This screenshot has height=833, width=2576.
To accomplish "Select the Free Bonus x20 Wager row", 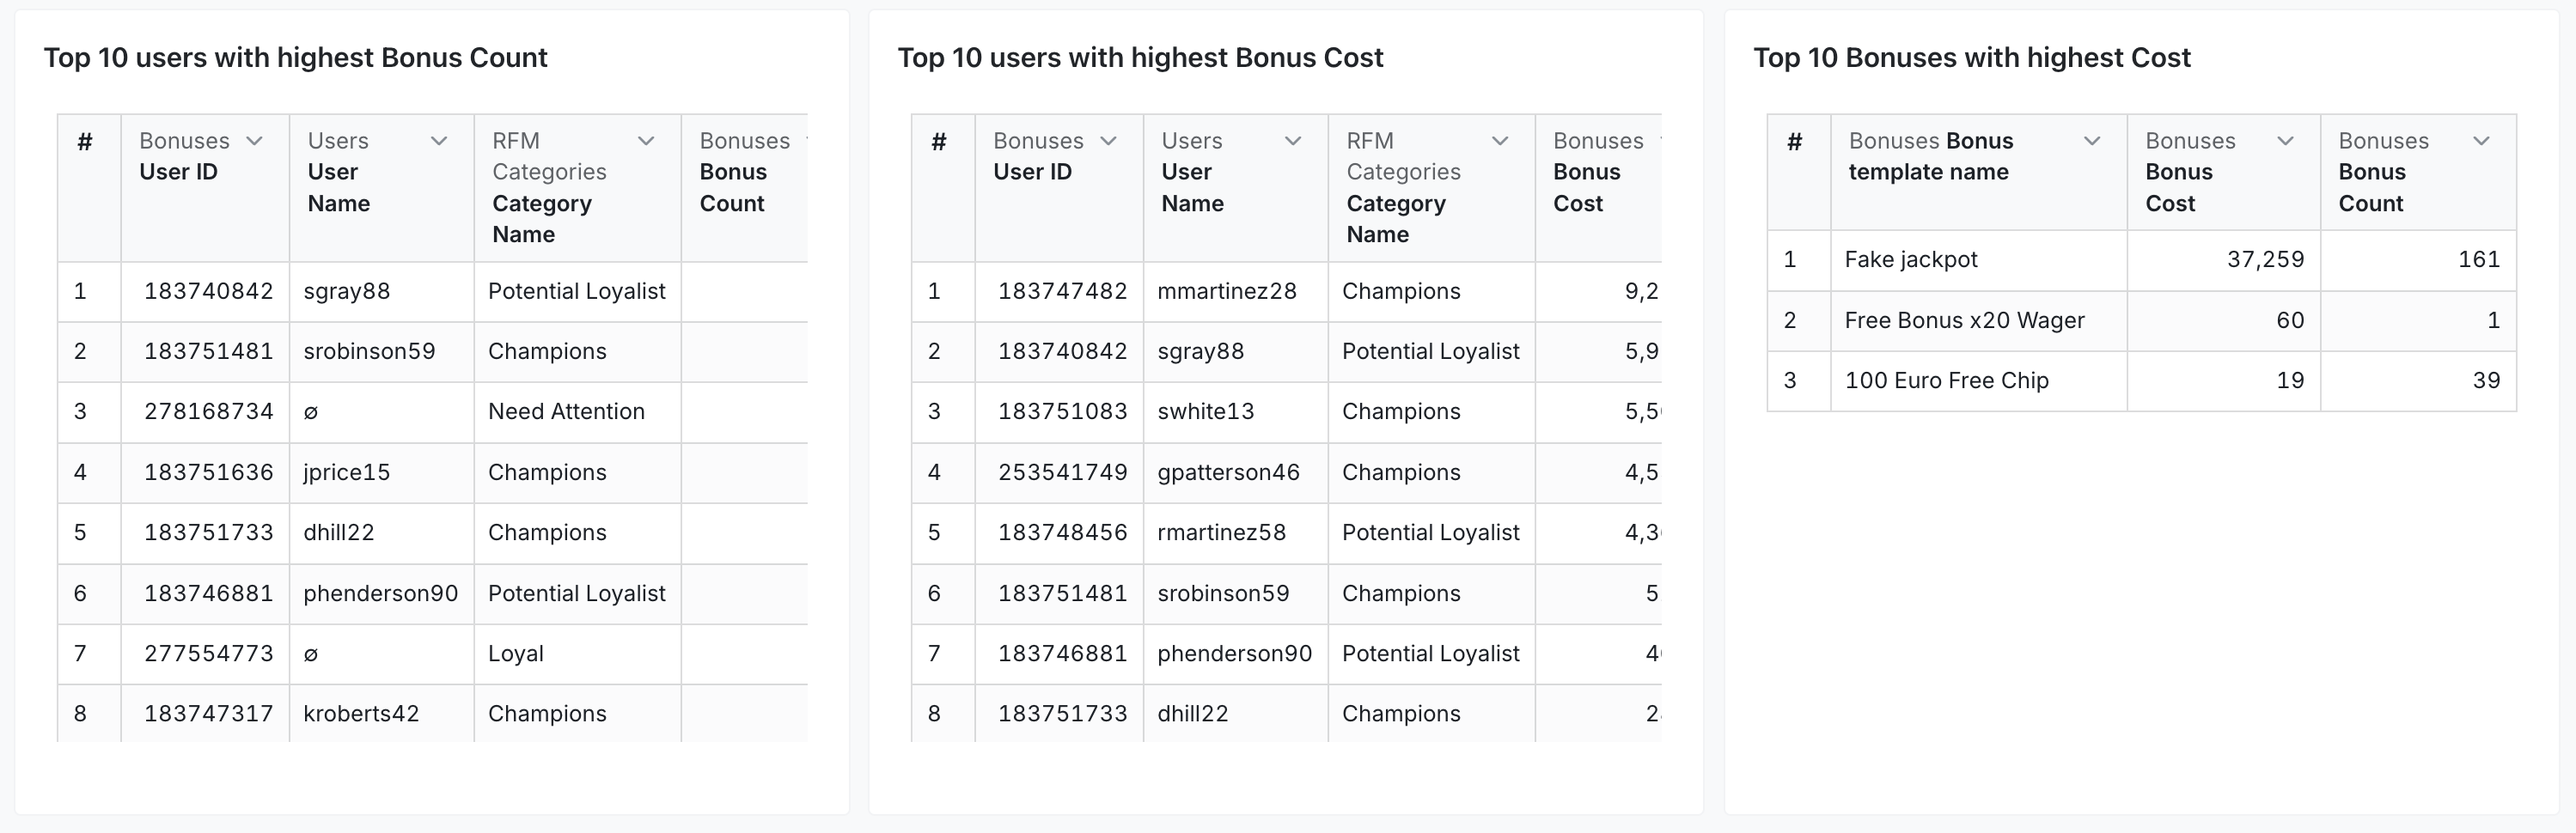I will 1964,321.
